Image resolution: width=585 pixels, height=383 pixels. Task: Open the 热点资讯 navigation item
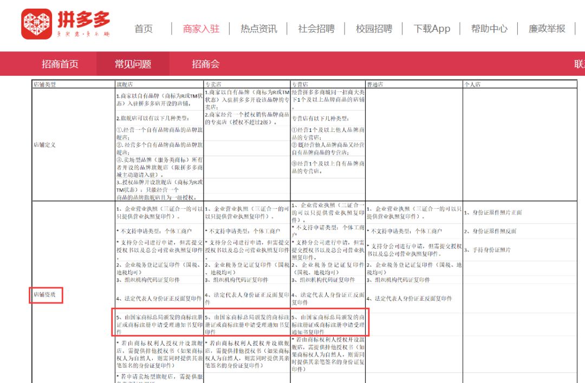click(258, 29)
